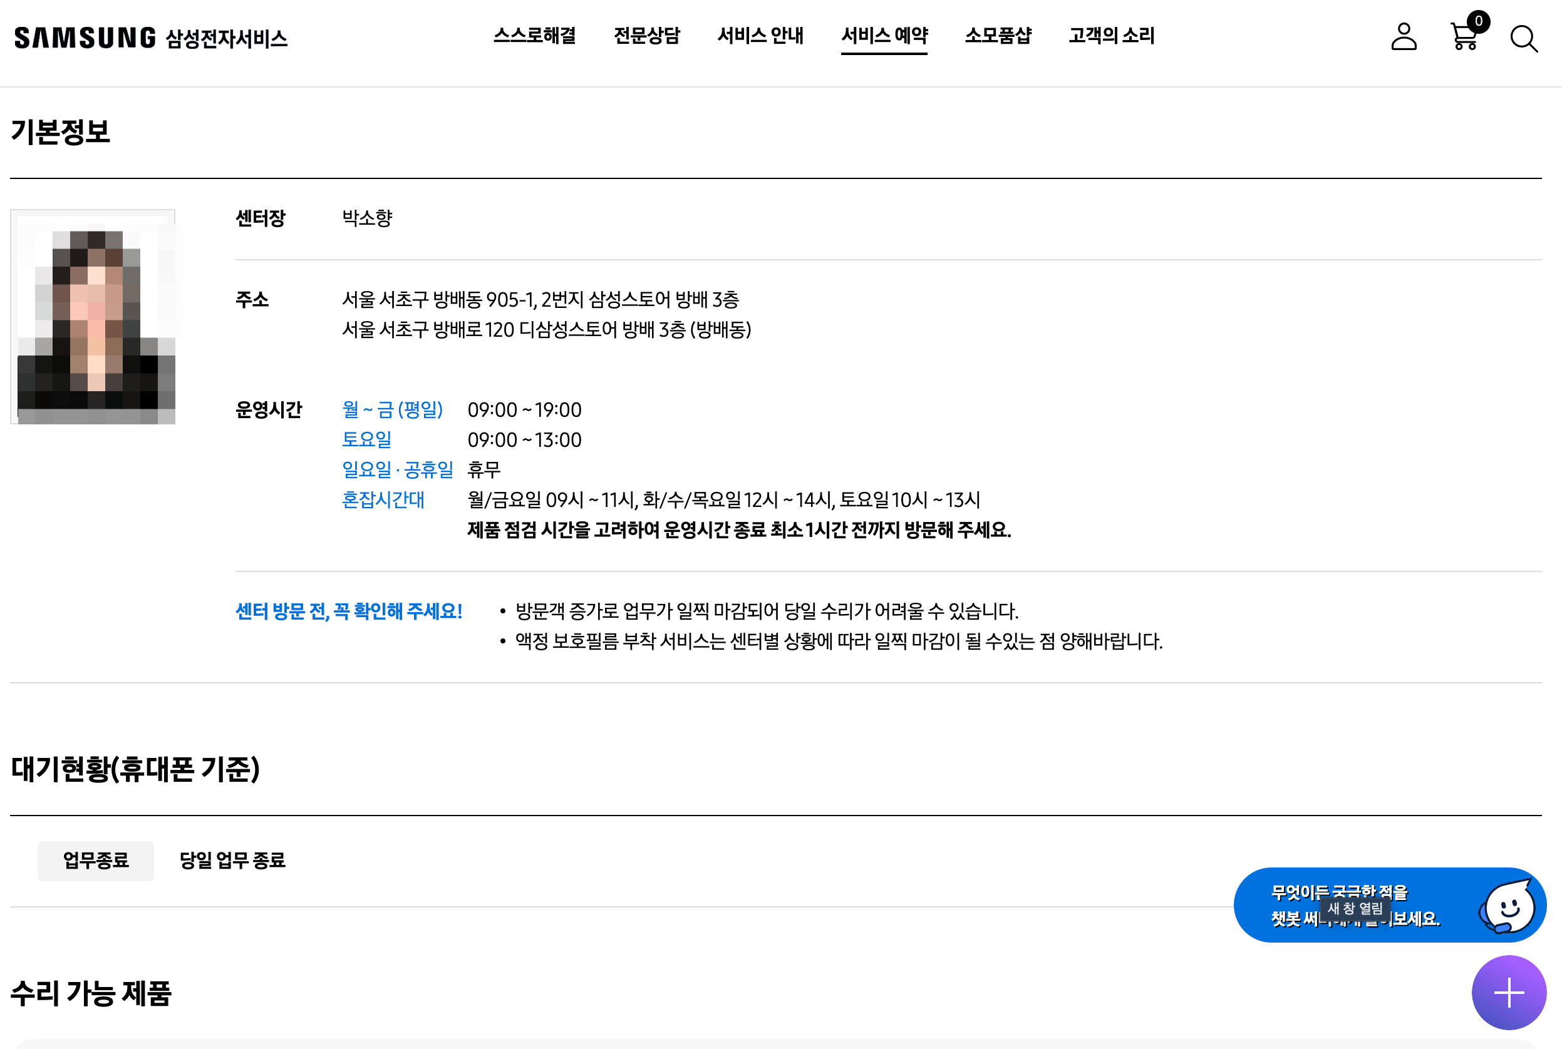This screenshot has height=1049, width=1562.
Task: Open the 스스로해결 menu
Action: pyautogui.click(x=534, y=36)
